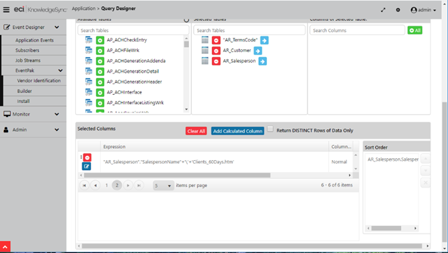Viewport: 448px width, 253px height.
Task: Expand the admin user dropdown
Action: pos(423,10)
